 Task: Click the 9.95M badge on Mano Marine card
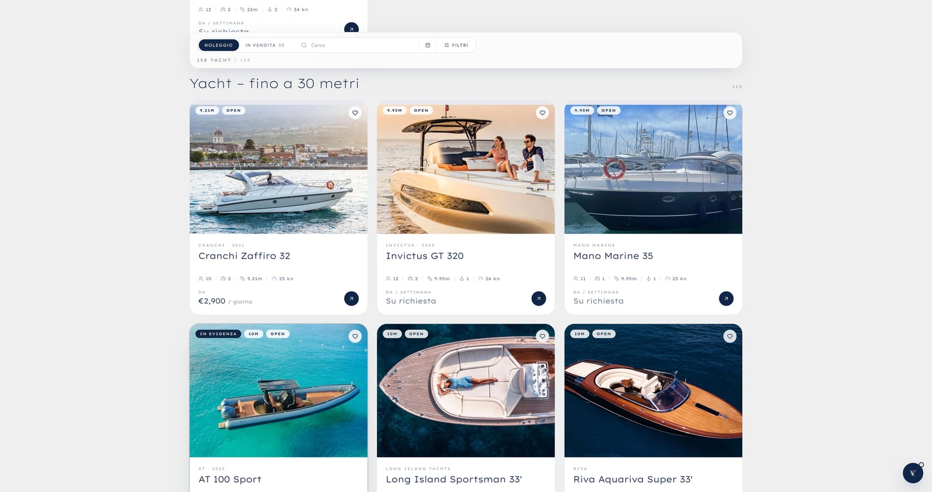pos(582,111)
